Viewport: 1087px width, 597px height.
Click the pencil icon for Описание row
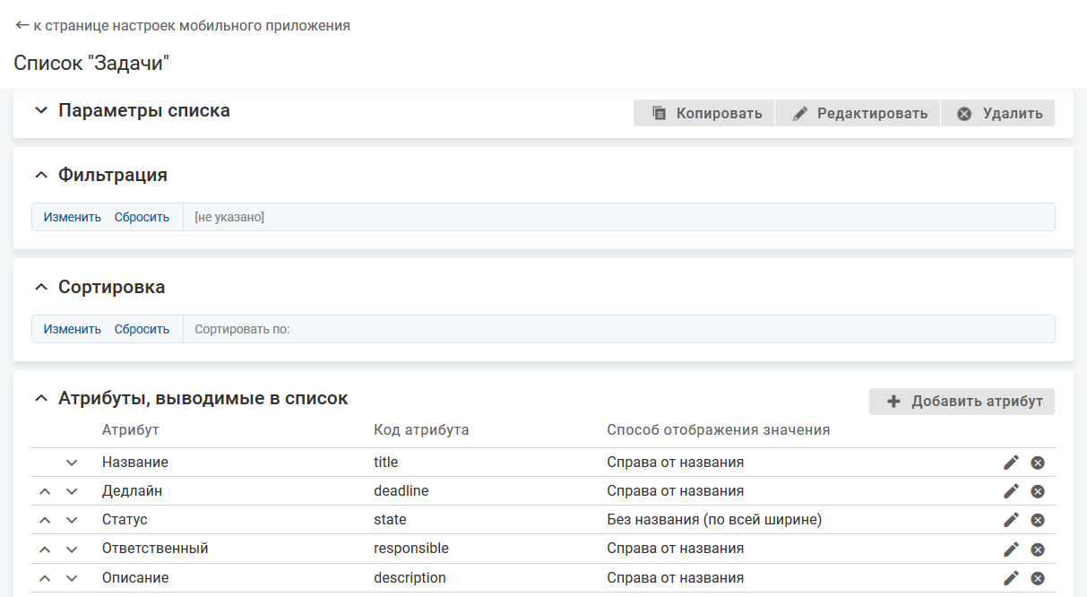pos(1011,577)
